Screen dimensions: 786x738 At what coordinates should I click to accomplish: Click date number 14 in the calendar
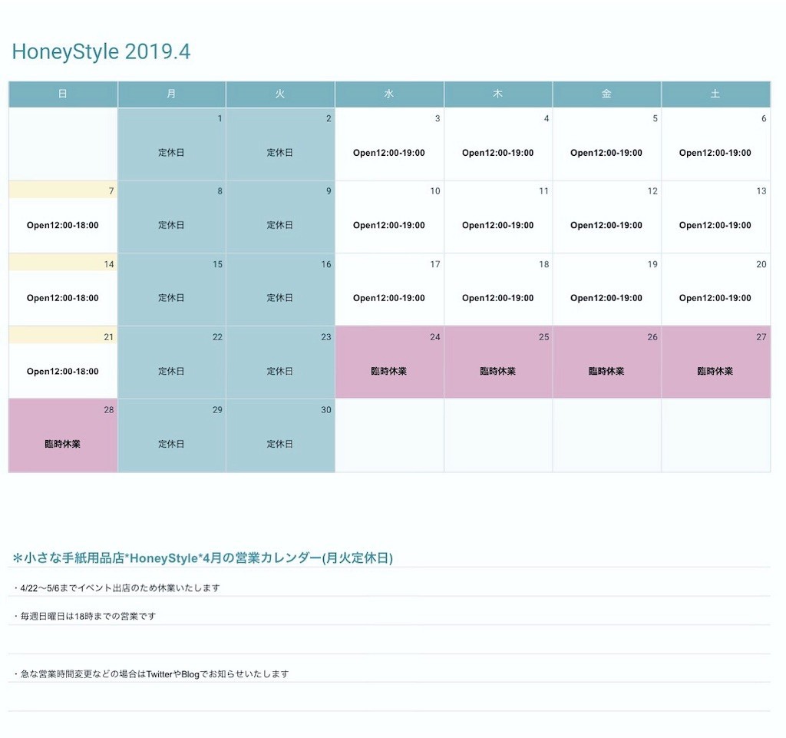pos(109,264)
